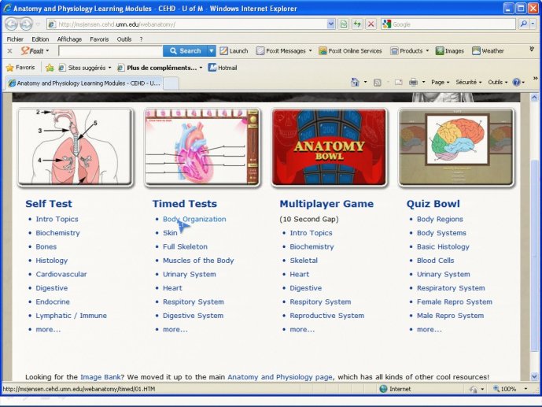Click the heart diagram Timed Tests thumbnail
This screenshot has width=542, height=407.
(x=202, y=148)
